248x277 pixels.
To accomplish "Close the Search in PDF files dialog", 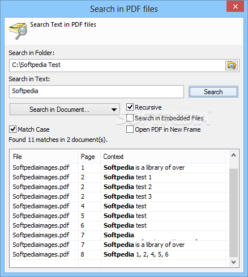I will [x=235, y=7].
